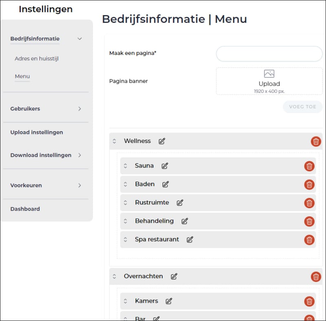Edit the Wellness page name

coord(162,141)
